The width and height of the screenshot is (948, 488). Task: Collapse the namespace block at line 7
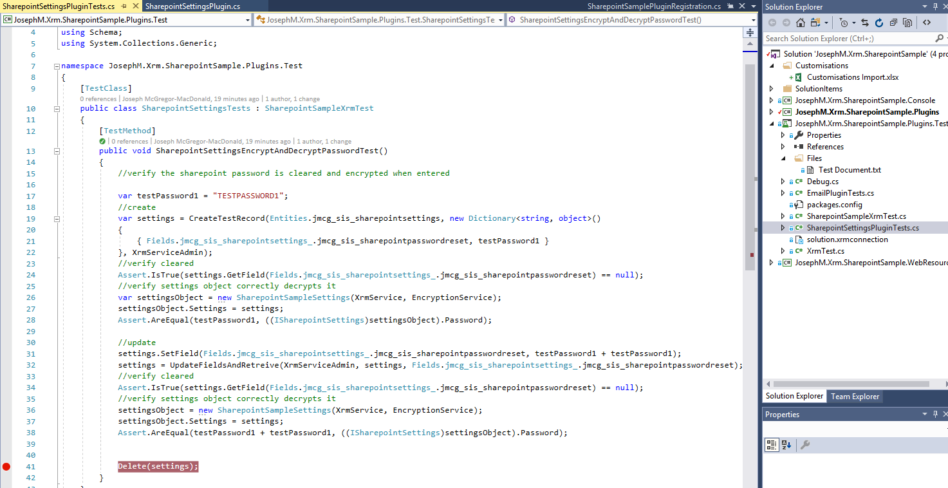point(57,66)
